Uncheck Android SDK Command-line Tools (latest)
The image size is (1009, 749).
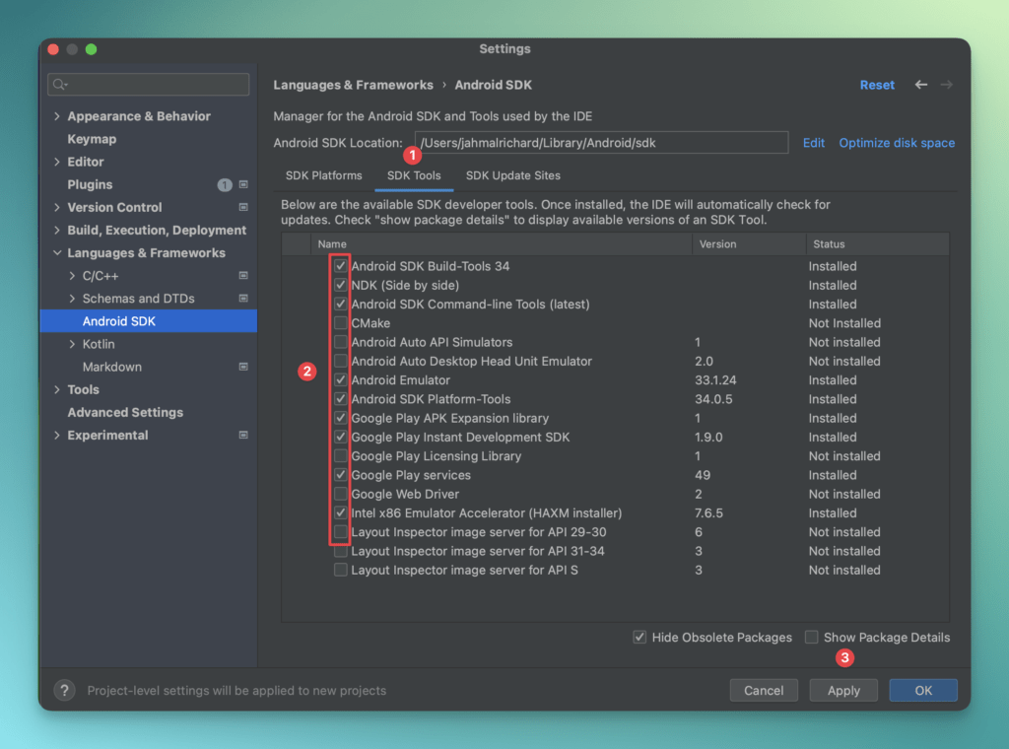(340, 304)
